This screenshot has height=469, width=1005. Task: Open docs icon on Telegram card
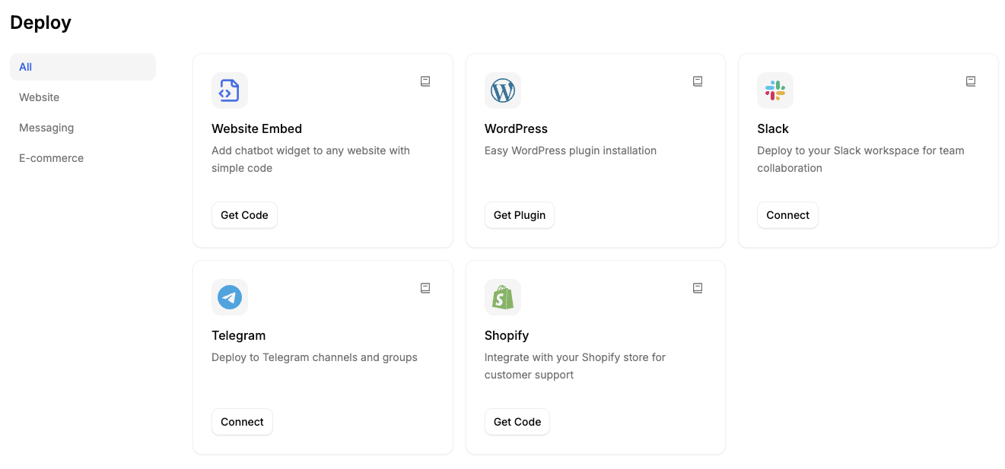pyautogui.click(x=425, y=288)
